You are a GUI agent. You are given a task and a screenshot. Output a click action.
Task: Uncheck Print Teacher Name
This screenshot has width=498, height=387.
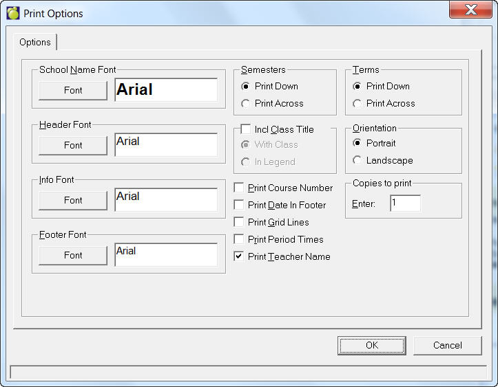coord(239,256)
